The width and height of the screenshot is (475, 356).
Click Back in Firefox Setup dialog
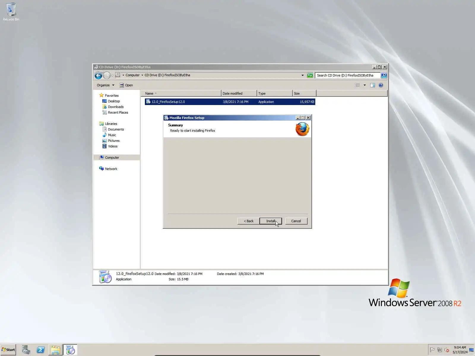[x=248, y=221]
